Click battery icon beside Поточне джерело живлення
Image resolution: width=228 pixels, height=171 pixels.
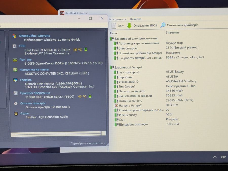pos(116,43)
